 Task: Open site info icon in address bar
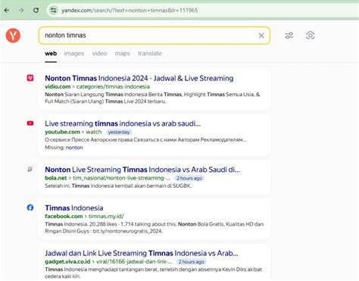53,11
